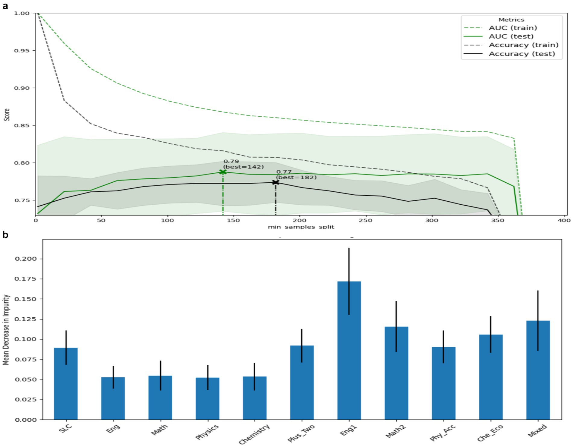
Task: Click the 1.00 tick on the Score axis
Action: point(22,13)
